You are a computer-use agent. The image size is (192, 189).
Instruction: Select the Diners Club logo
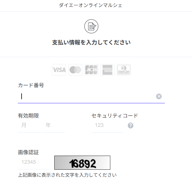pyautogui.click(x=124, y=70)
